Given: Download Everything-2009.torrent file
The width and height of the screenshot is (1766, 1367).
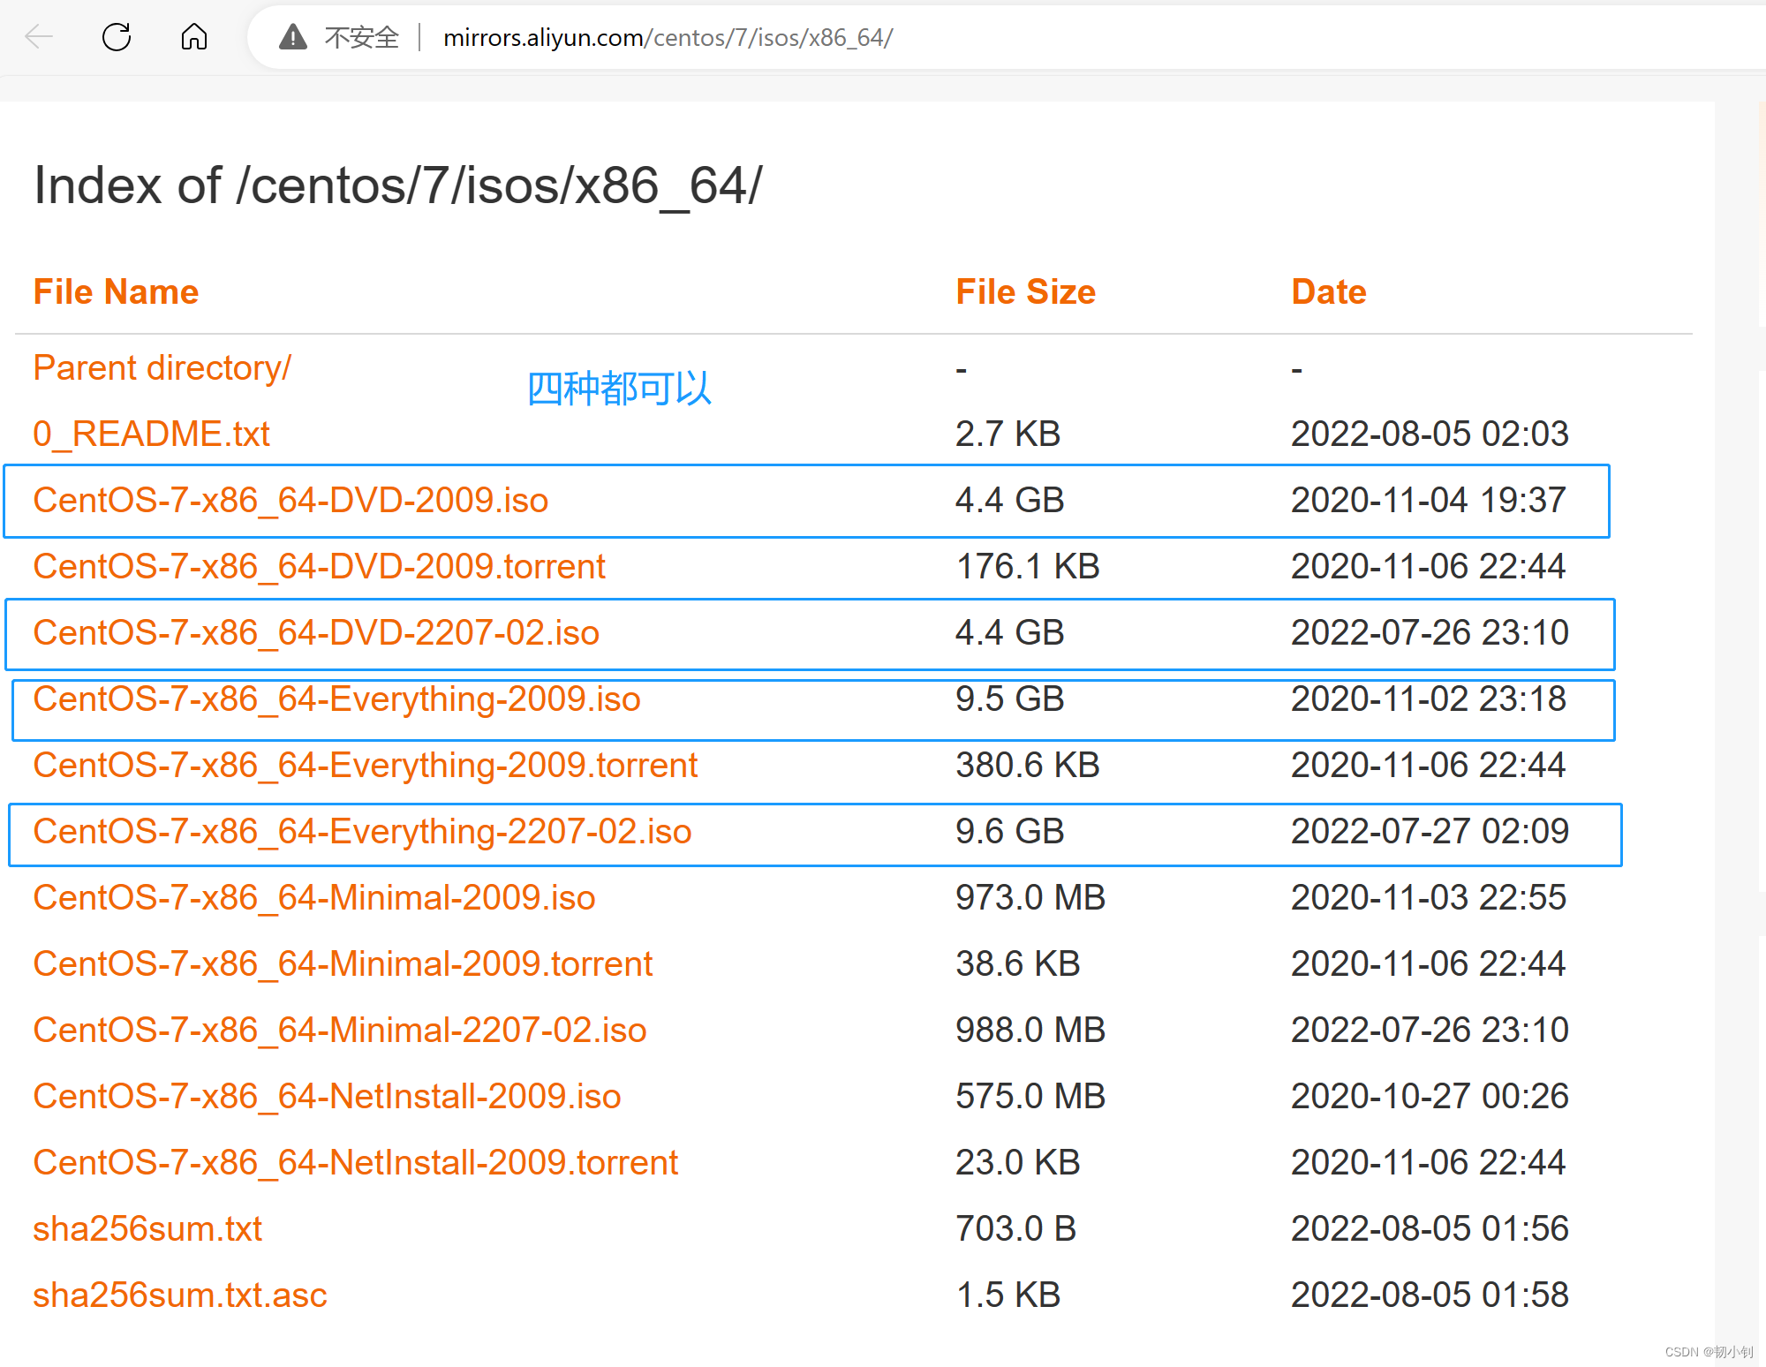Looking at the screenshot, I should click(365, 765).
